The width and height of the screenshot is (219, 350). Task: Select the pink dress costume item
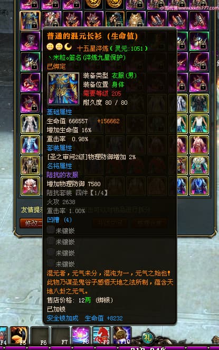pyautogui.click(x=199, y=145)
